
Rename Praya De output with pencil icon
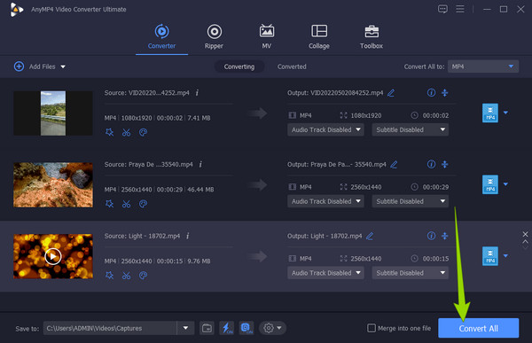pos(394,165)
